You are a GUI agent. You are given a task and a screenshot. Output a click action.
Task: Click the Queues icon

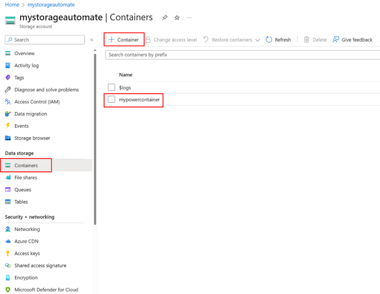(x=8, y=189)
